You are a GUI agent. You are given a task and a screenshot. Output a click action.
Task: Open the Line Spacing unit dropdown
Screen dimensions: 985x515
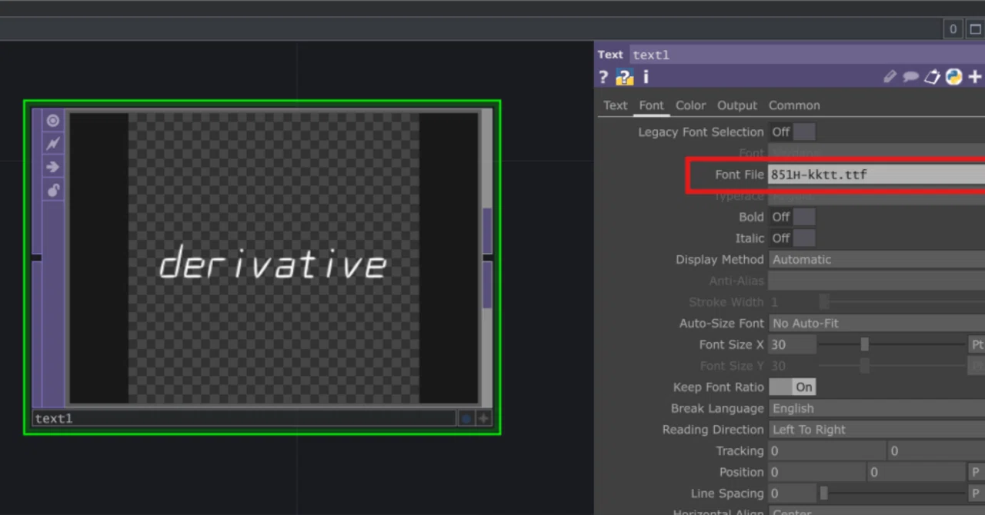pos(977,493)
